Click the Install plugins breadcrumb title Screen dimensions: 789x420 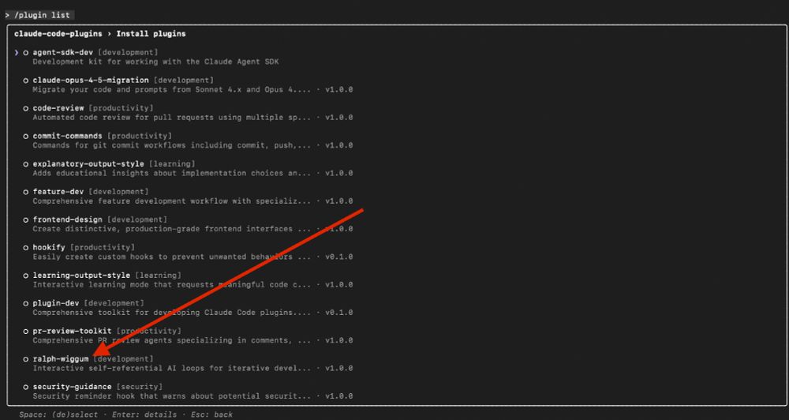pyautogui.click(x=151, y=34)
